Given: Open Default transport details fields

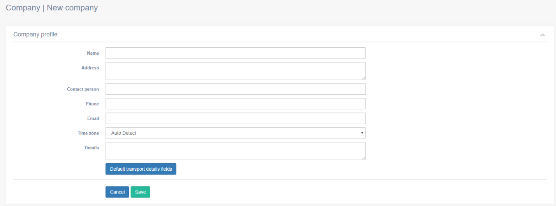Looking at the screenshot, I should (x=141, y=169).
